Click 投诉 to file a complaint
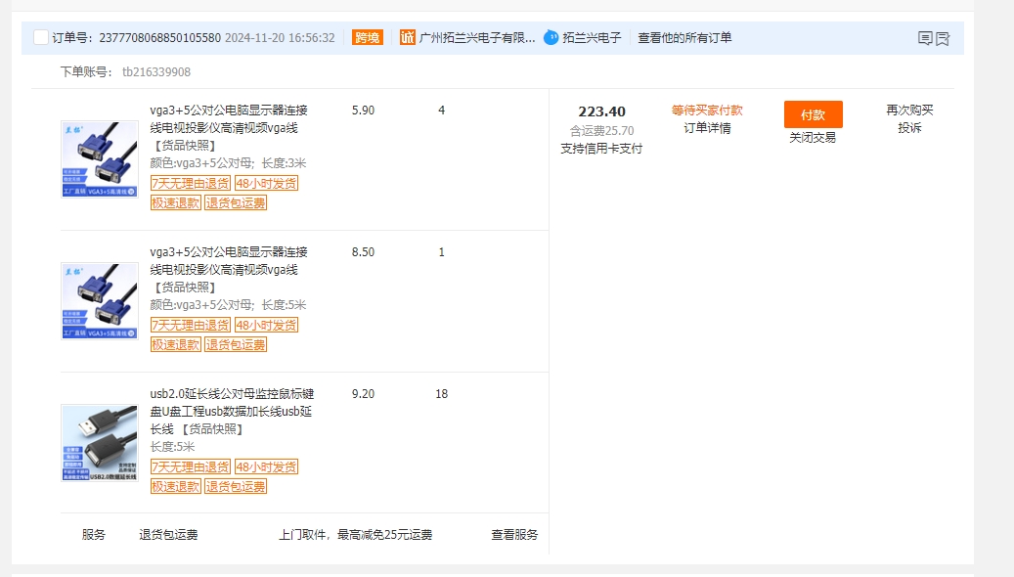Image resolution: width=1014 pixels, height=577 pixels. coord(909,128)
